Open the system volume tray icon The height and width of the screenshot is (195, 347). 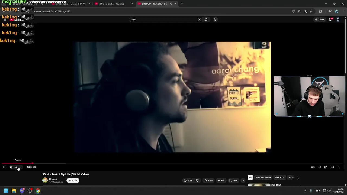329,191
